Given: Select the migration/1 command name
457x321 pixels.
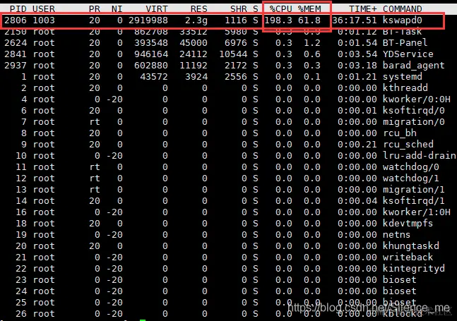Looking at the screenshot, I should pos(414,190).
